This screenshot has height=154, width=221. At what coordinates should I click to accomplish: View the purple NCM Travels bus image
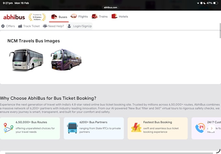(66, 60)
